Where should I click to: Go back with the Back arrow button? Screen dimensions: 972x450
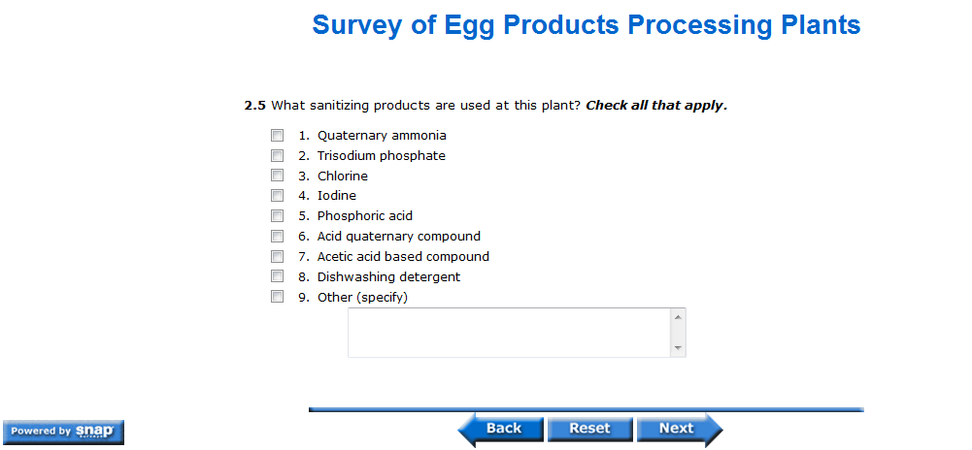coord(498,429)
